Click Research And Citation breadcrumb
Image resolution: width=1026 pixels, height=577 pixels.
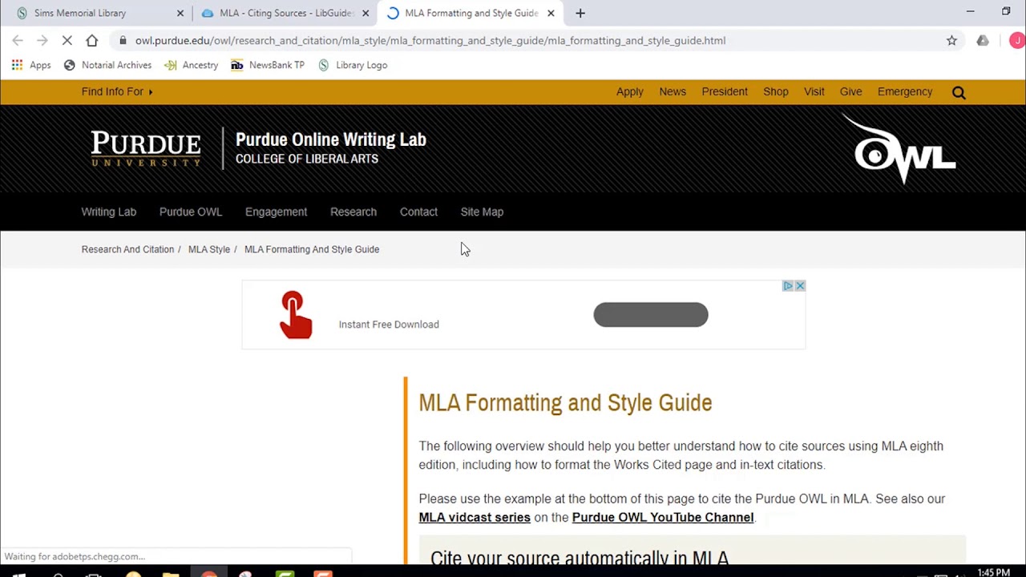click(127, 249)
